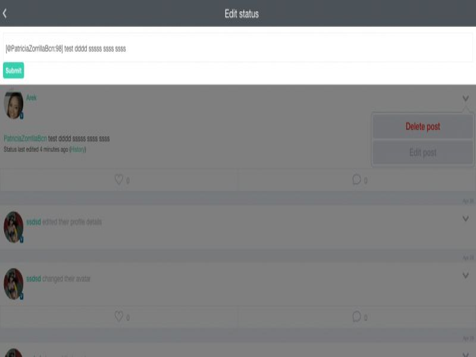Open Arek's profile picture
Screen dimensions: 476x357
coord(13,105)
